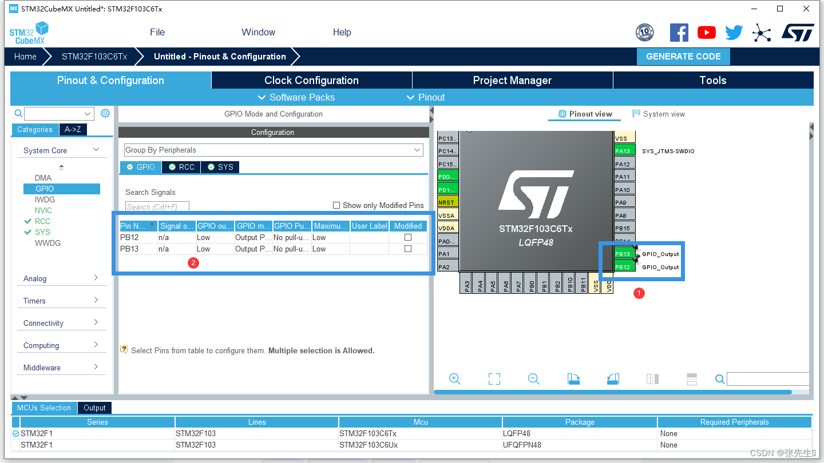The image size is (824, 463).
Task: Switch to System view
Action: tap(658, 114)
